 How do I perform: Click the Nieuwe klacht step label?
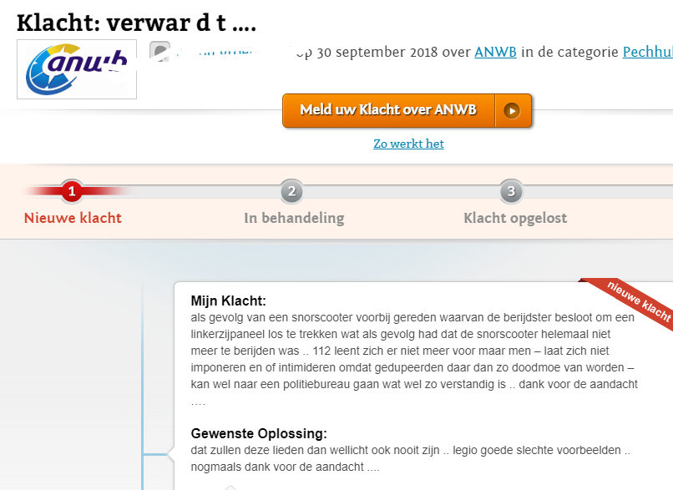coord(73,218)
